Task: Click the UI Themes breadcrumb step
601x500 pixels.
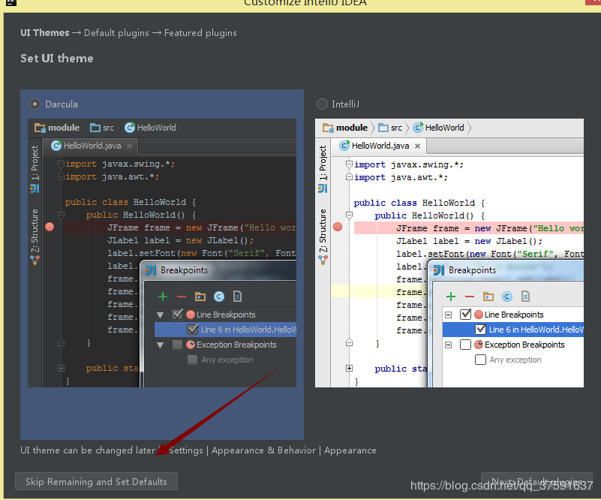Action: [x=45, y=33]
